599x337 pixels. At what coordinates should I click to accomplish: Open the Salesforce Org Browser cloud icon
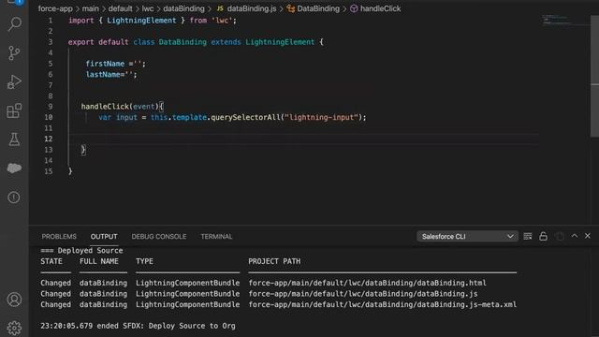pos(14,168)
